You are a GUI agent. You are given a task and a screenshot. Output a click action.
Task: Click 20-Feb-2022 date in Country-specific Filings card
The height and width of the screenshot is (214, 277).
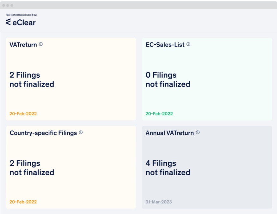(23, 202)
